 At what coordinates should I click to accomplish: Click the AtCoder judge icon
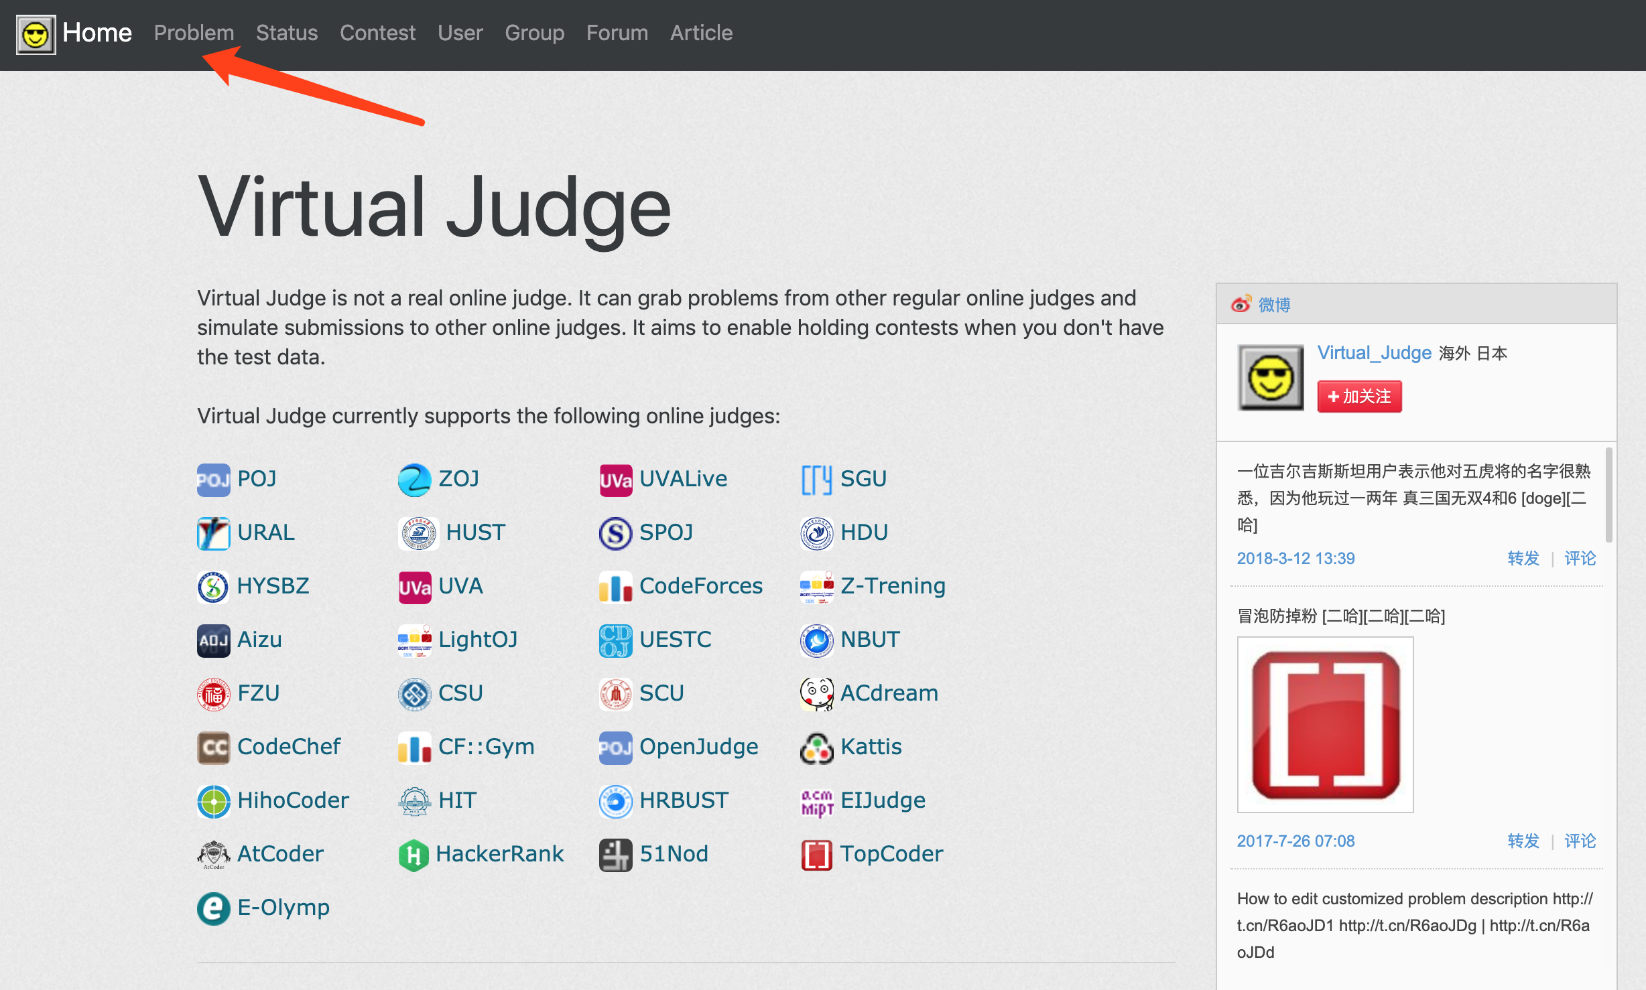click(x=214, y=855)
